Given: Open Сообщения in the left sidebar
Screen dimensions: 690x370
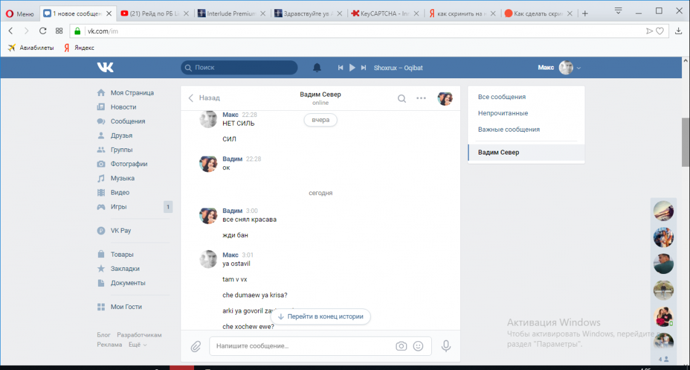Looking at the screenshot, I should pos(128,121).
